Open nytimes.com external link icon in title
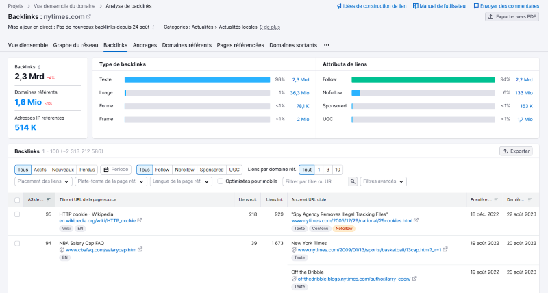 tap(89, 16)
